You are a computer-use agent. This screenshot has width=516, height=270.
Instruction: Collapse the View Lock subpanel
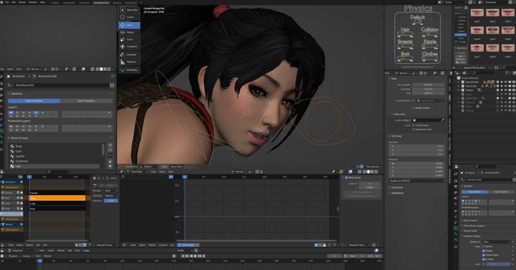(x=393, y=114)
